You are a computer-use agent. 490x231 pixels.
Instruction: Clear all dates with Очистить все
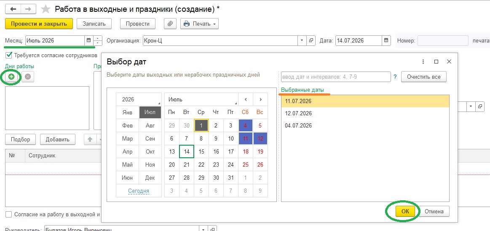click(424, 77)
